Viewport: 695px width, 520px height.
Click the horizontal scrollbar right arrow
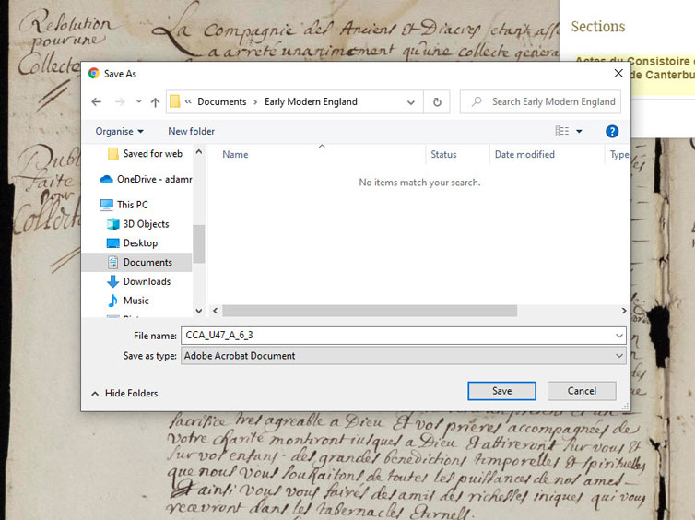click(x=624, y=311)
